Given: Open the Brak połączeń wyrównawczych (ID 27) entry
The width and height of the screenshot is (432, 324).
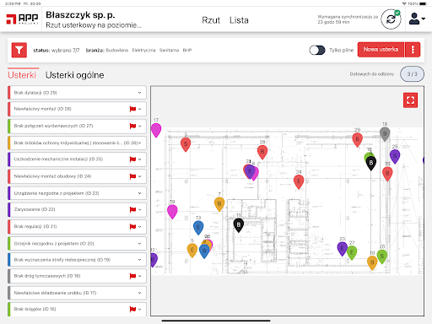Looking at the screenshot, I should click(x=77, y=126).
